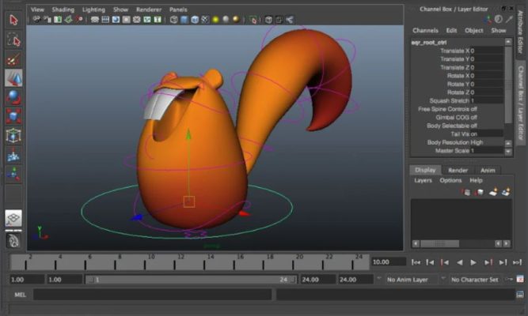
Task: Open the No Character Set dropdown
Action: pos(474,280)
